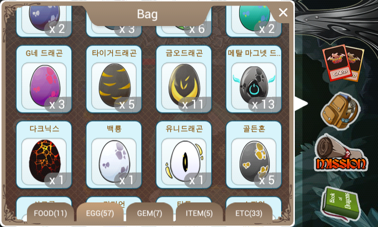Close the Bag window
This screenshot has width=378, height=227.
(283, 12)
